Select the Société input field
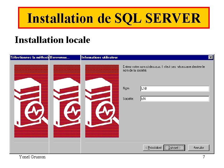224x168 pixels. pos(175,99)
